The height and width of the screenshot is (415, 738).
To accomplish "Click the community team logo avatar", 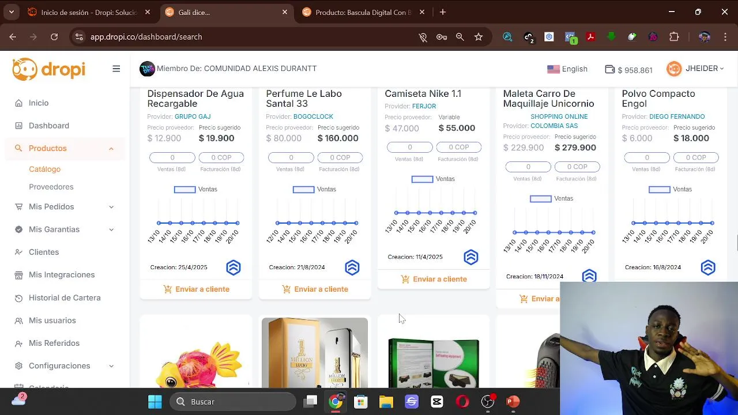I will tap(147, 69).
